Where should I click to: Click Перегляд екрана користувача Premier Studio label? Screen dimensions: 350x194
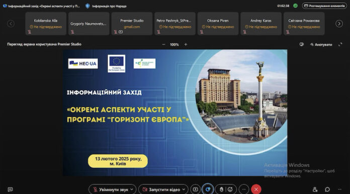click(44, 44)
